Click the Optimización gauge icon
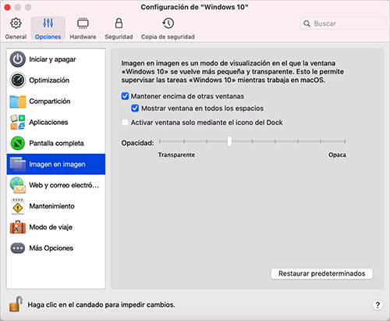This screenshot has height=321, width=390. click(18, 80)
